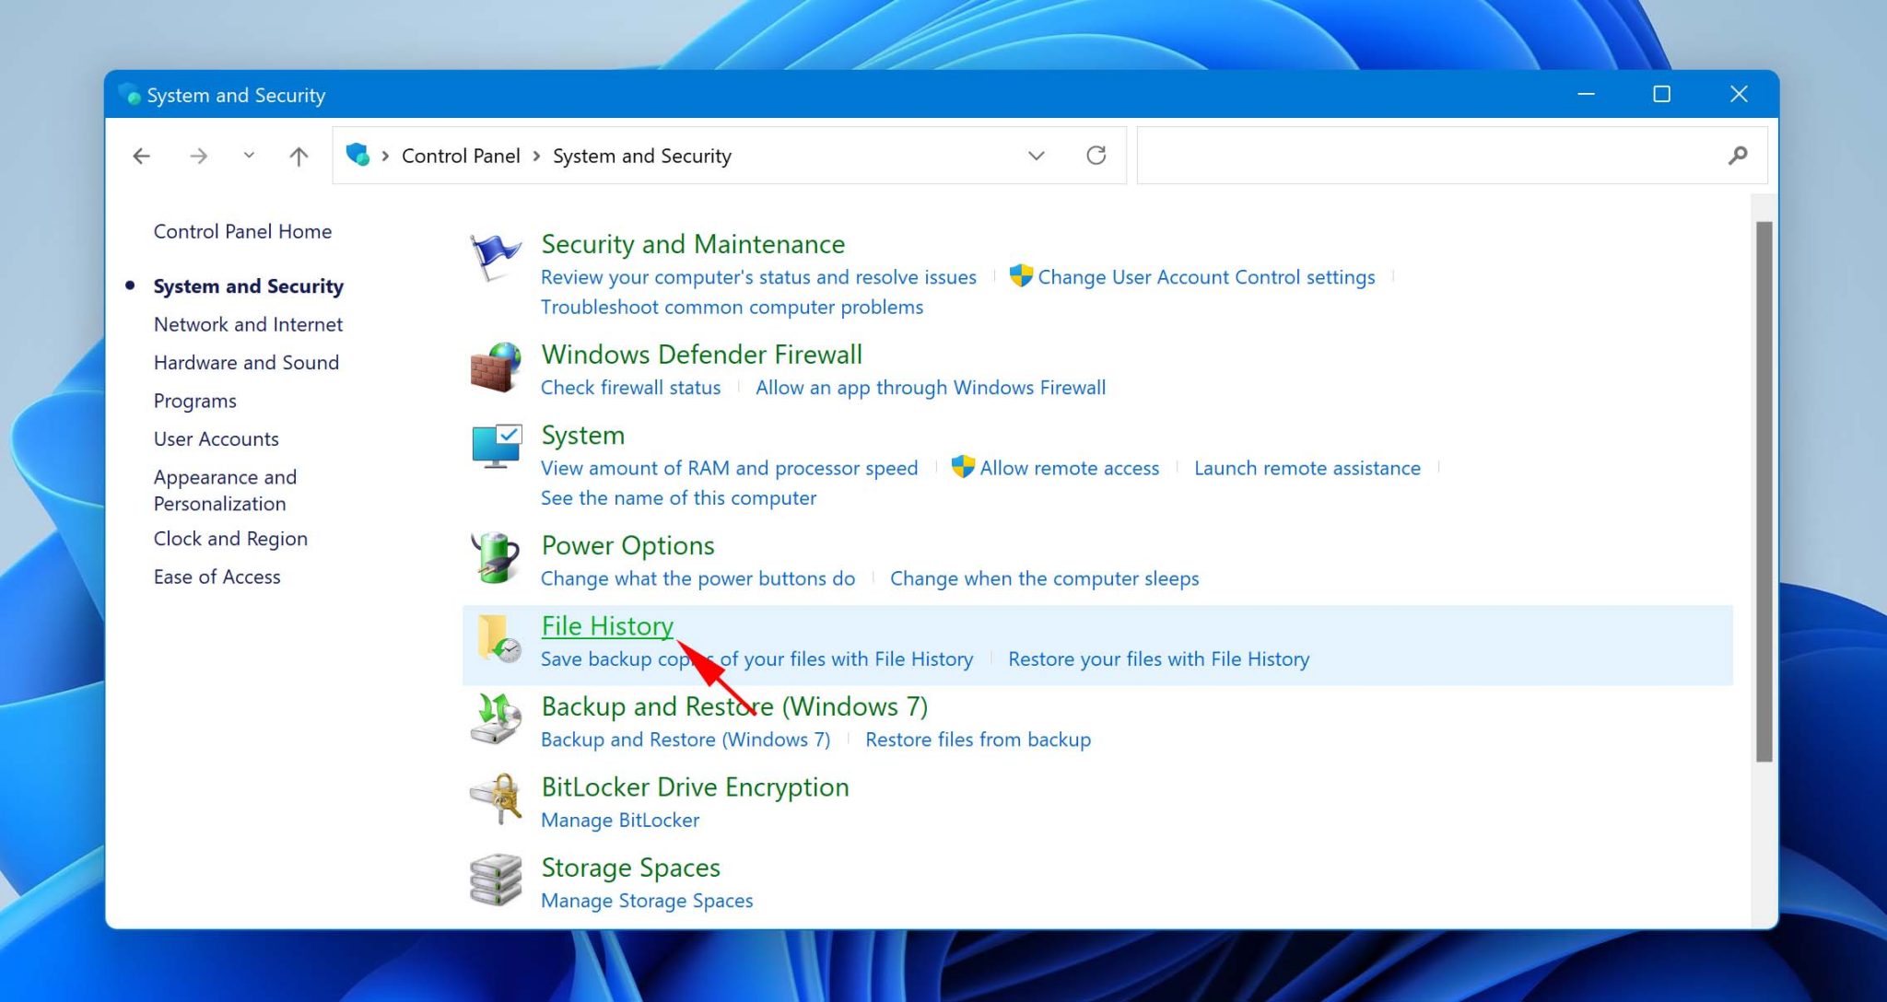Click the up directory arrow
Screen dimensions: 1887x1002
tap(299, 156)
